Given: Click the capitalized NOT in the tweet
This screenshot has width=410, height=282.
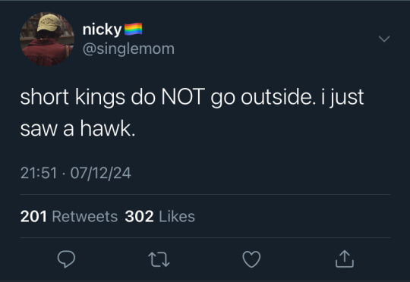Looking at the screenshot, I should [183, 97].
